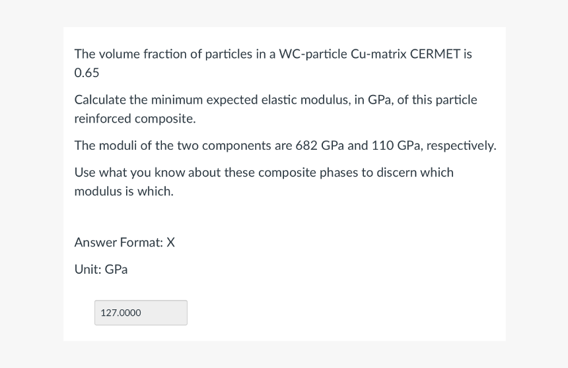Screen dimensions: 568x368
Task: Click the 682 GPa modulus value
Action: 318,146
